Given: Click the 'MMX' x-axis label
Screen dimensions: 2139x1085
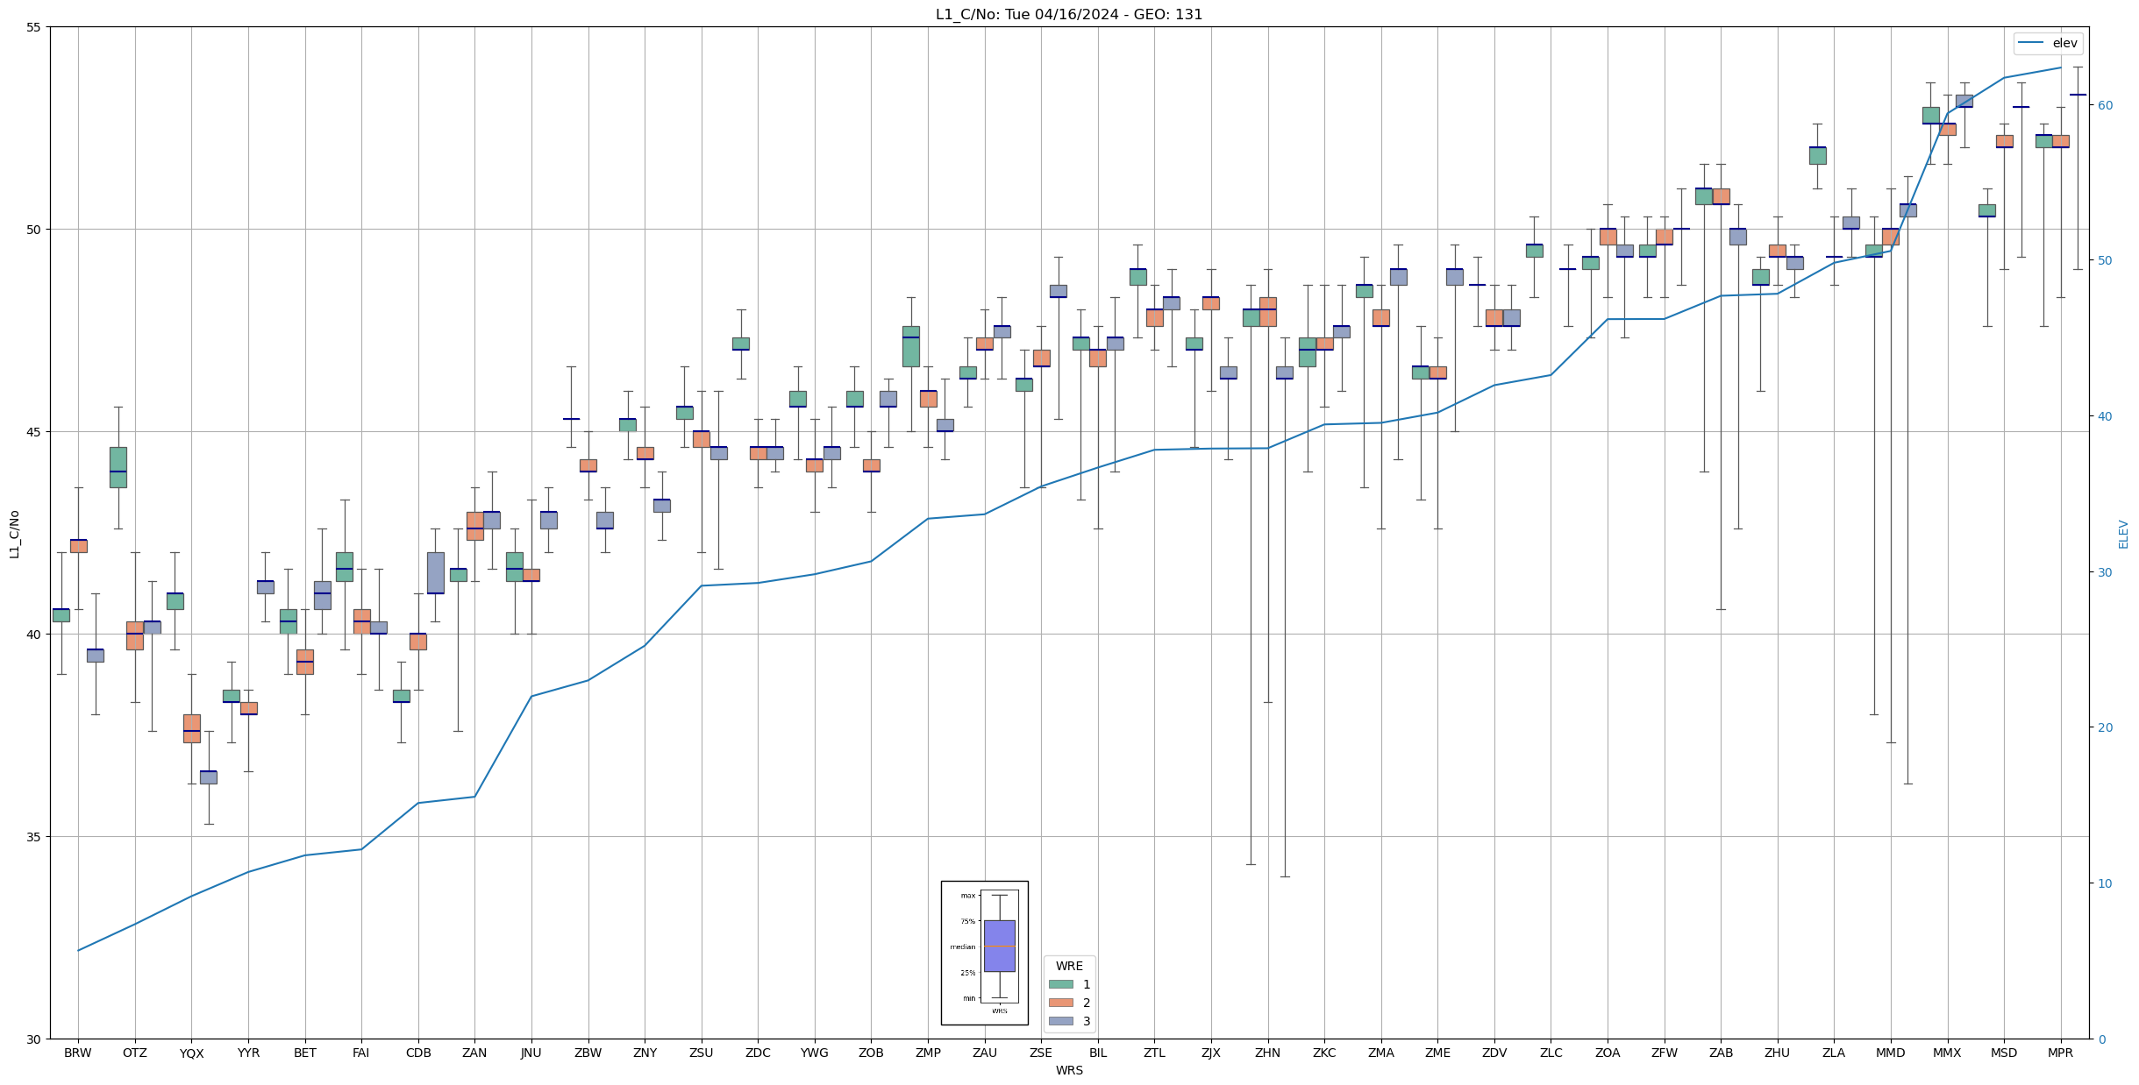Looking at the screenshot, I should [x=1947, y=1053].
